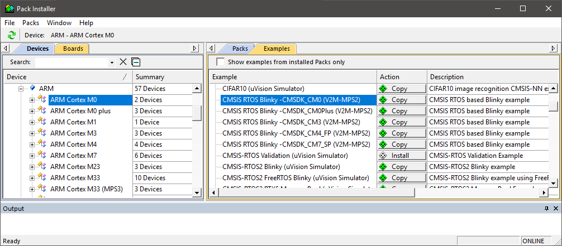Open the Window menu
The image size is (562, 246).
(x=59, y=22)
